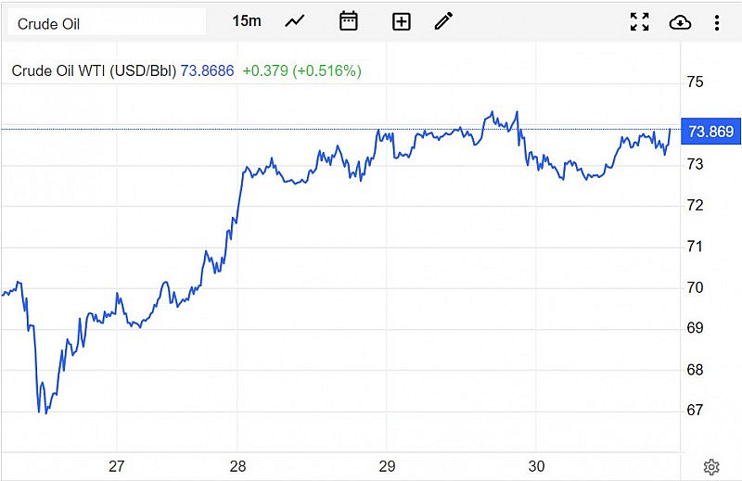Image resolution: width=742 pixels, height=481 pixels.
Task: Click the 75 price axis label
Action: [x=695, y=82]
